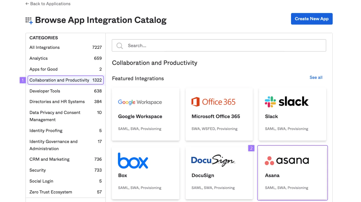This screenshot has height=202, width=361.
Task: Click the magnifier icon in the search bar
Action: tap(119, 46)
